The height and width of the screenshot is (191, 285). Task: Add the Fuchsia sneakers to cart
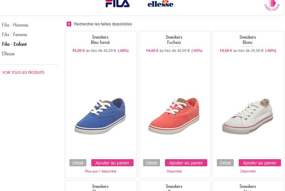pyautogui.click(x=186, y=163)
